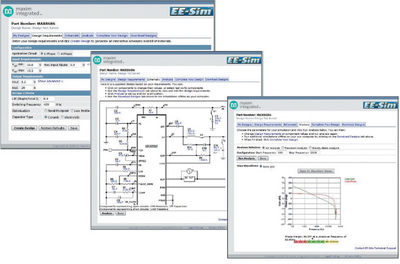This screenshot has width=400, height=264.
Task: Click the Restore Defaults button
Action: 52,128
